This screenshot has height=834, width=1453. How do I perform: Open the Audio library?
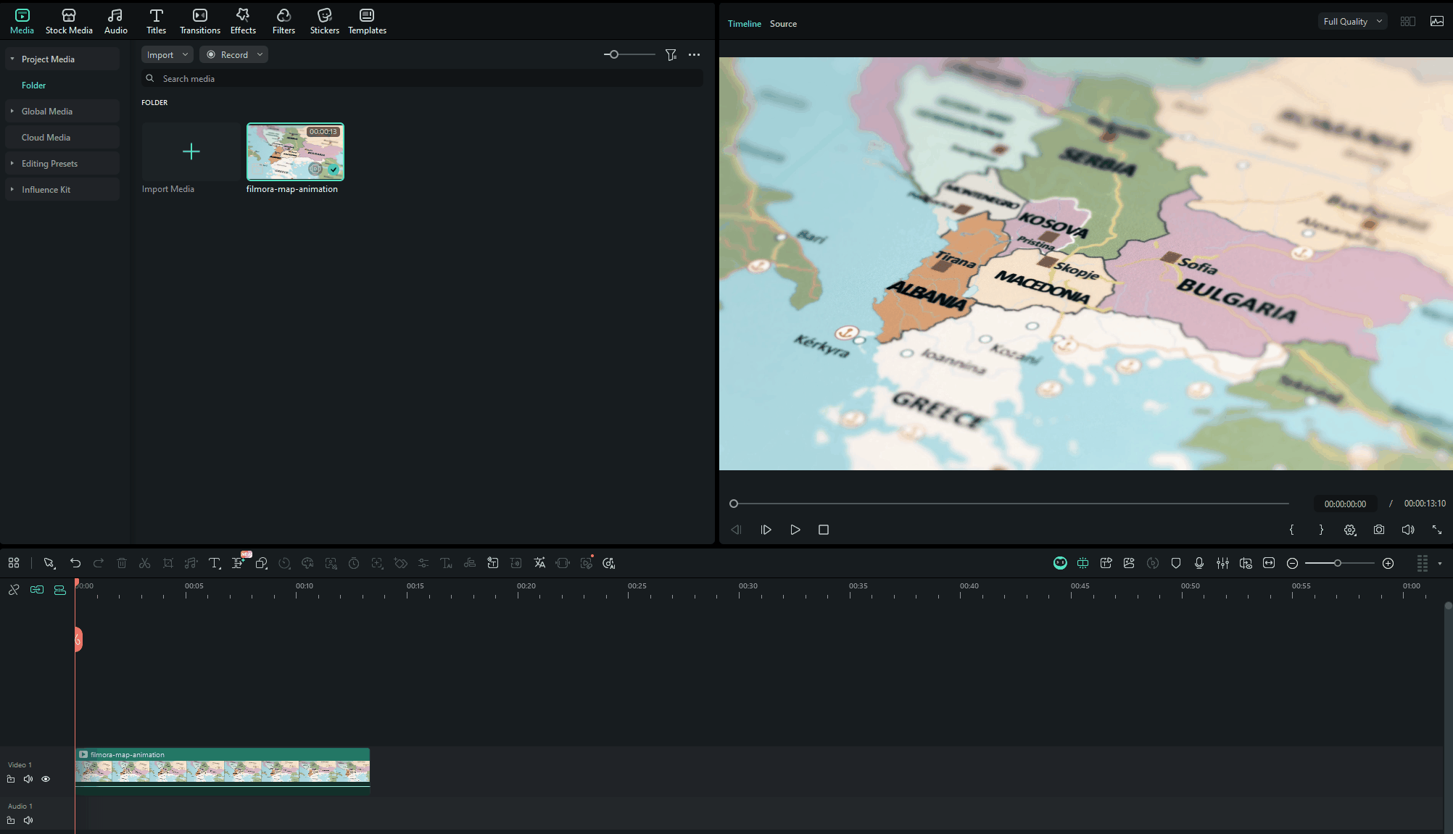115,20
